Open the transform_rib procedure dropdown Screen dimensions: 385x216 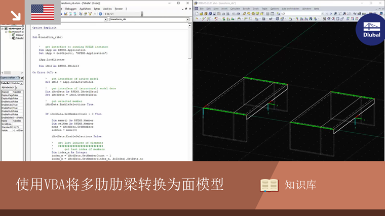pos(187,19)
